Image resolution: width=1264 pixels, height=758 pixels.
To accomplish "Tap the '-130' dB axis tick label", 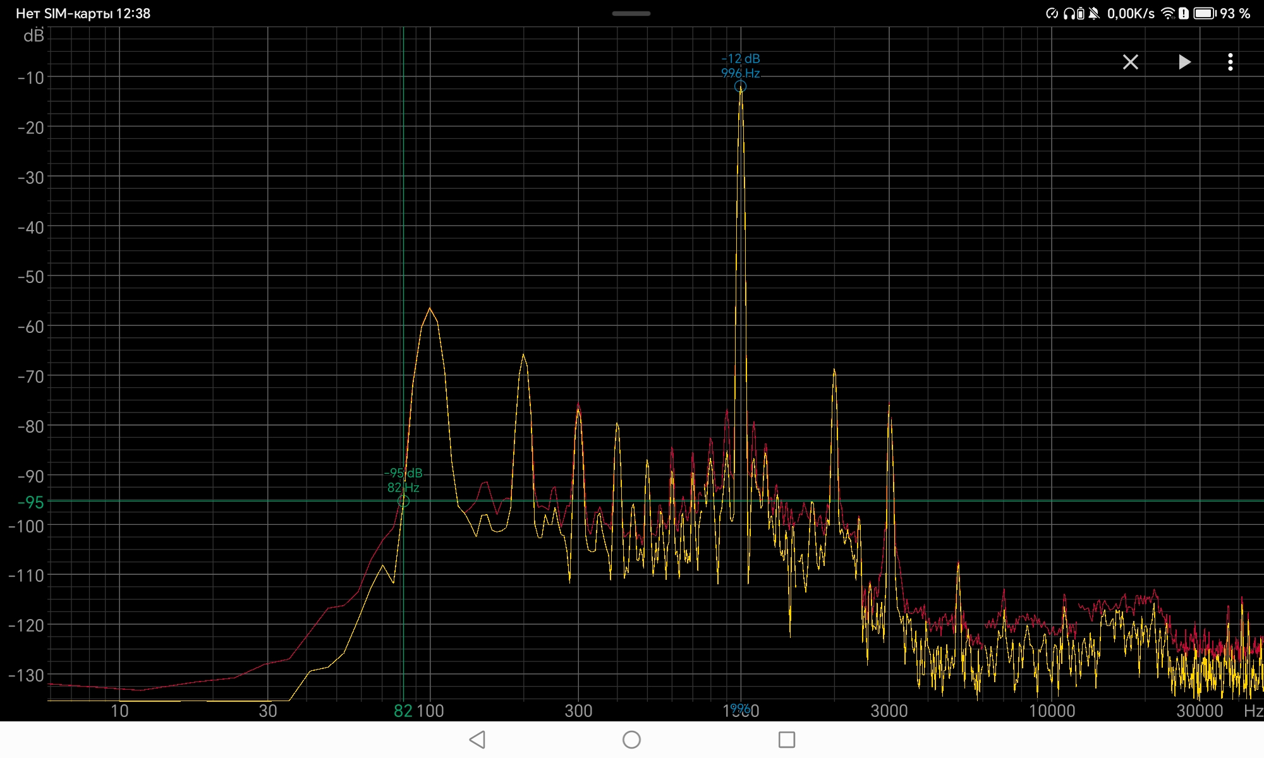I will (x=27, y=676).
